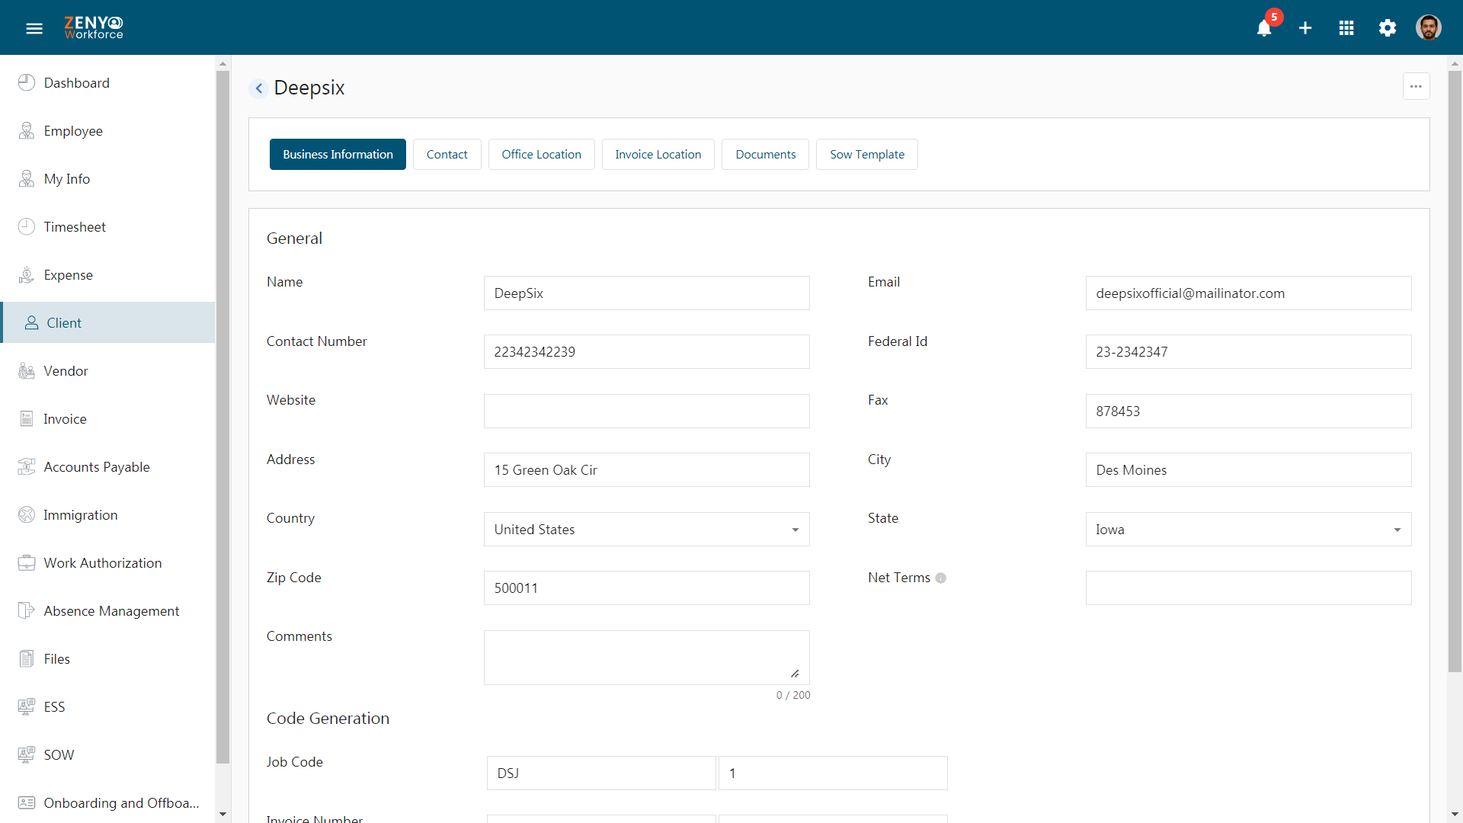Screen dimensions: 1463x823
Task: Open the Employee section icon
Action: [27, 130]
